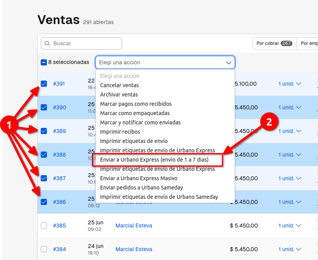318x260 pixels.
Task: Check the checkbox for order #385
Action: [44, 226]
